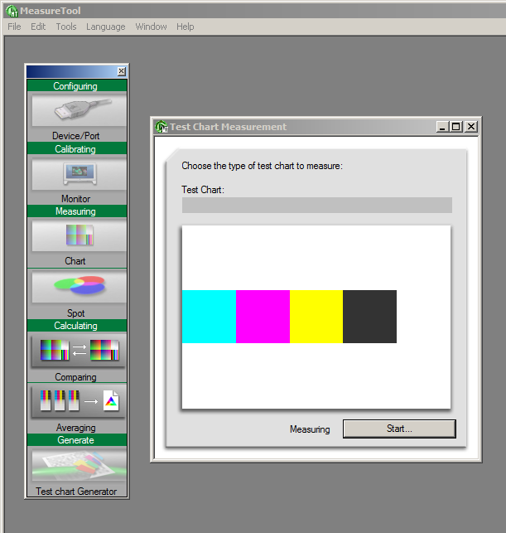Click the Generate section header
The height and width of the screenshot is (533, 506).
click(77, 440)
